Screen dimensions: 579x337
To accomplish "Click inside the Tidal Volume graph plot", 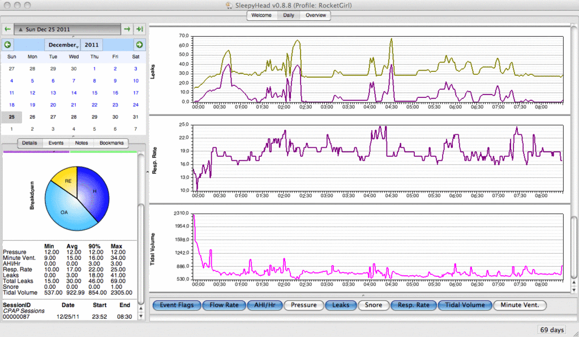I will [378, 247].
